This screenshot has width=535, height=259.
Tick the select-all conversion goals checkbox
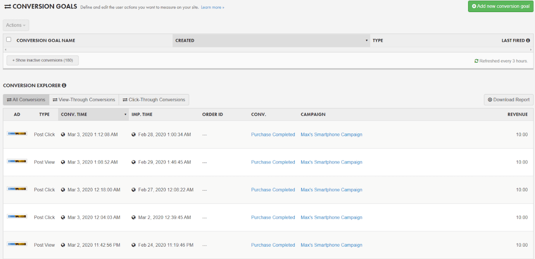9,39
